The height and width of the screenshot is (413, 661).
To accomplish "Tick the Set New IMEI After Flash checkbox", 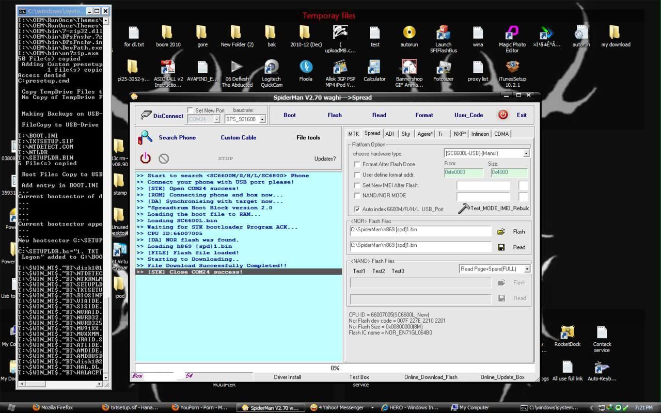I will 357,185.
